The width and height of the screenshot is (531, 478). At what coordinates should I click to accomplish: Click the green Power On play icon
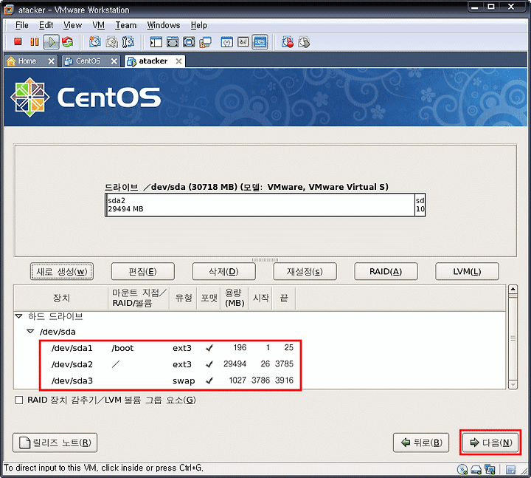(52, 42)
